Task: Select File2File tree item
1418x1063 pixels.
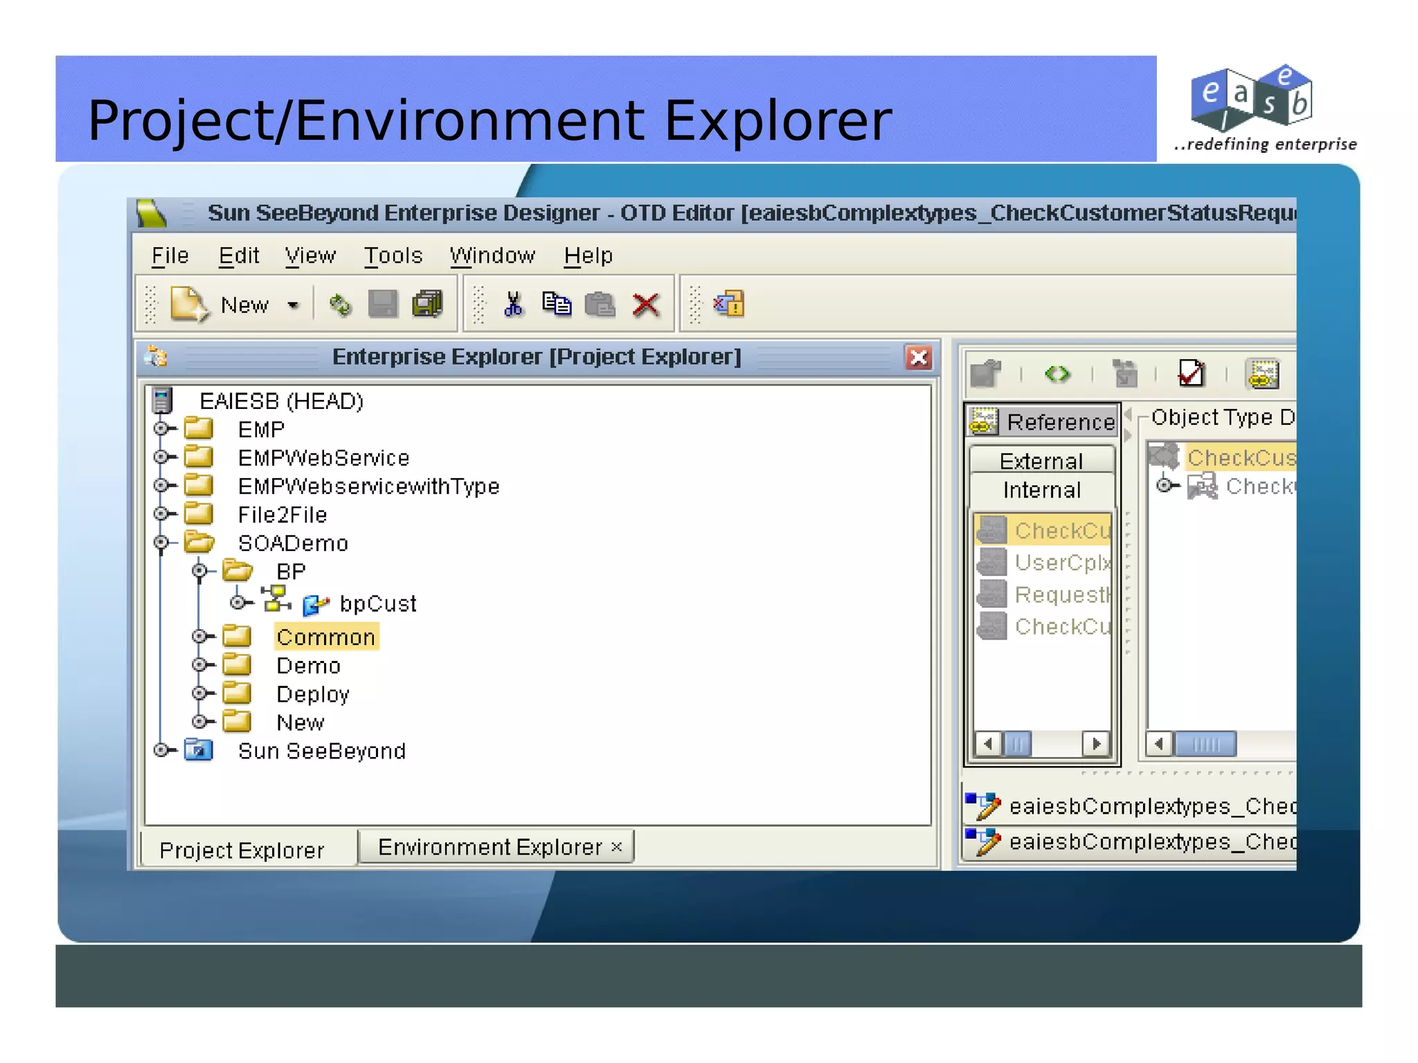Action: pos(282,514)
